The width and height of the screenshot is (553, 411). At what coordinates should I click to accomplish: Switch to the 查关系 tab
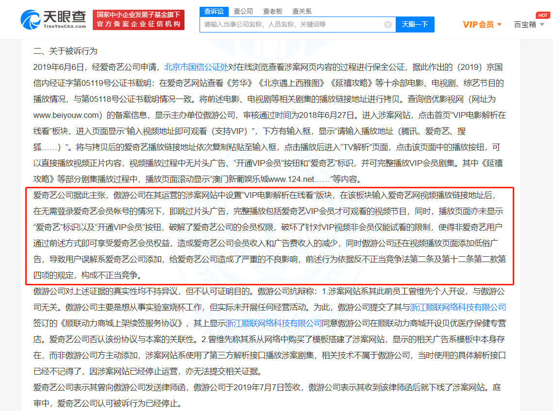(302, 12)
